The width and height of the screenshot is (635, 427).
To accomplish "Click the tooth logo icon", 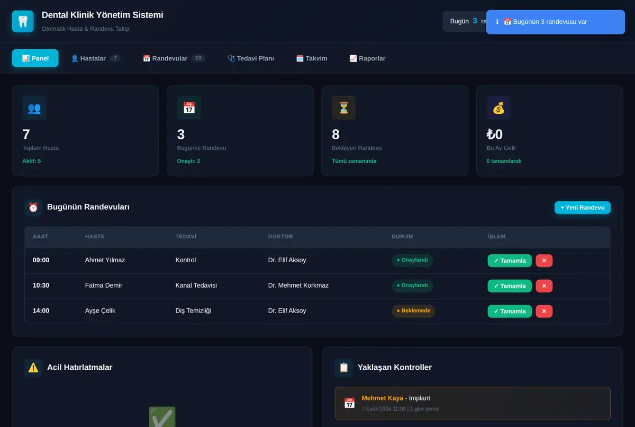I will pyautogui.click(x=23, y=22).
